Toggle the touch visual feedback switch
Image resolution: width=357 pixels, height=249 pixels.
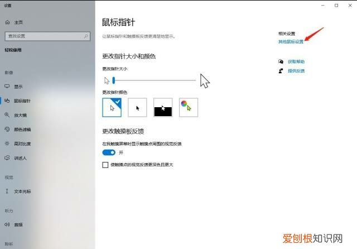[109, 152]
